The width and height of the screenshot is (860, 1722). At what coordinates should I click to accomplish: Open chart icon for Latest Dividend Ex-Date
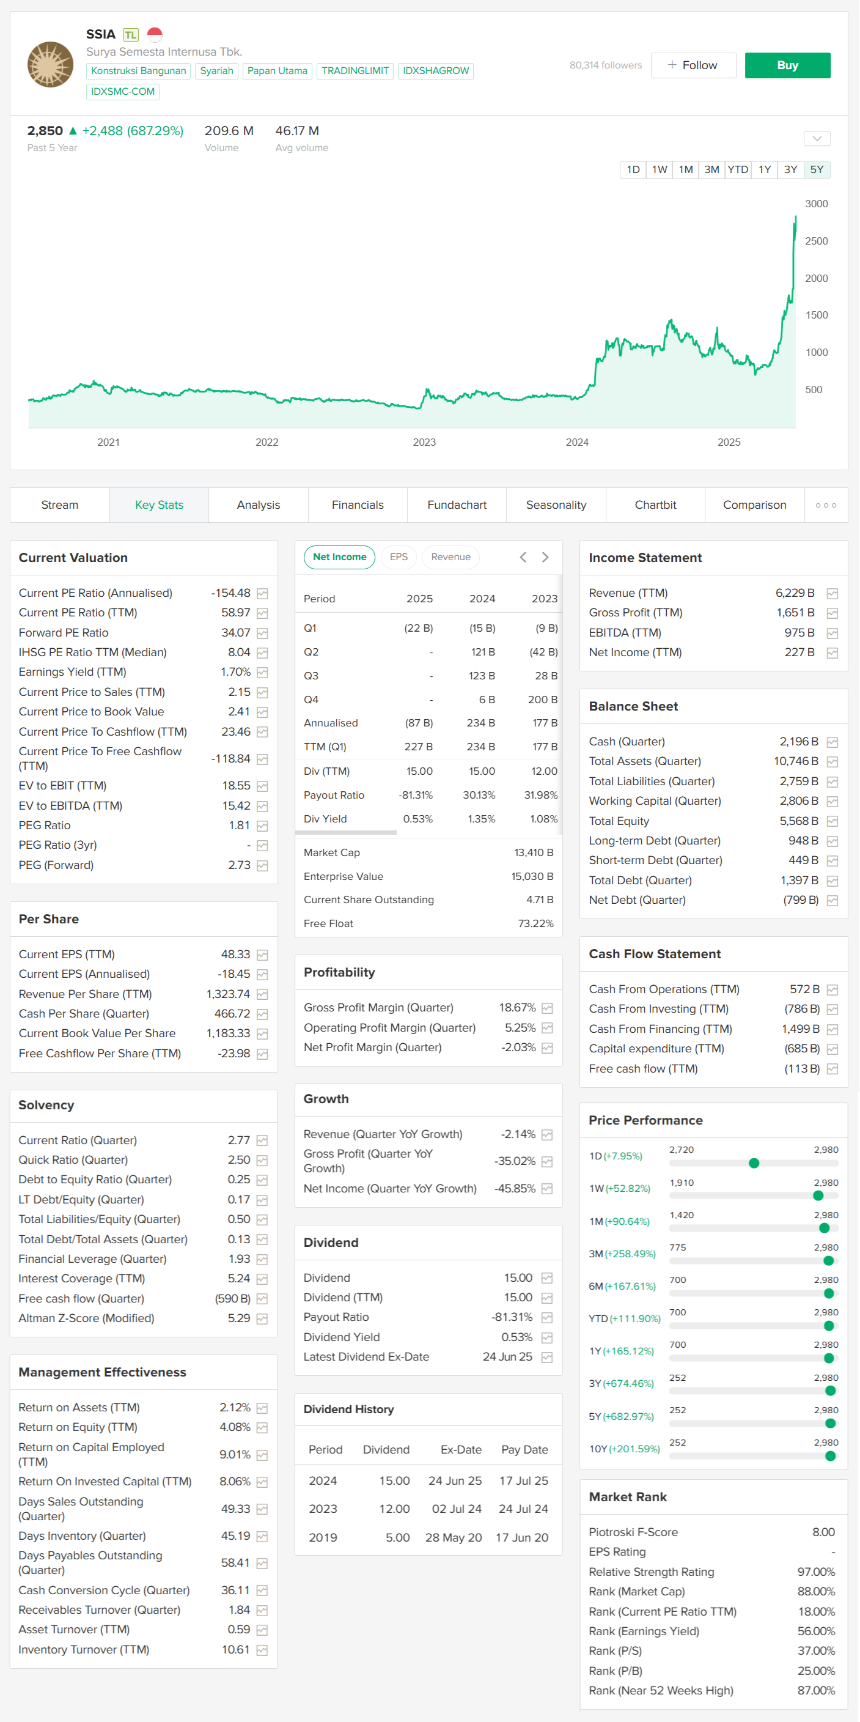click(x=548, y=1358)
